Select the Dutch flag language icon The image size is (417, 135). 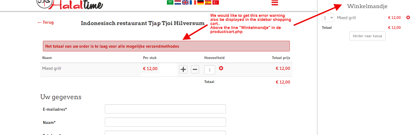pyautogui.click(x=178, y=2)
